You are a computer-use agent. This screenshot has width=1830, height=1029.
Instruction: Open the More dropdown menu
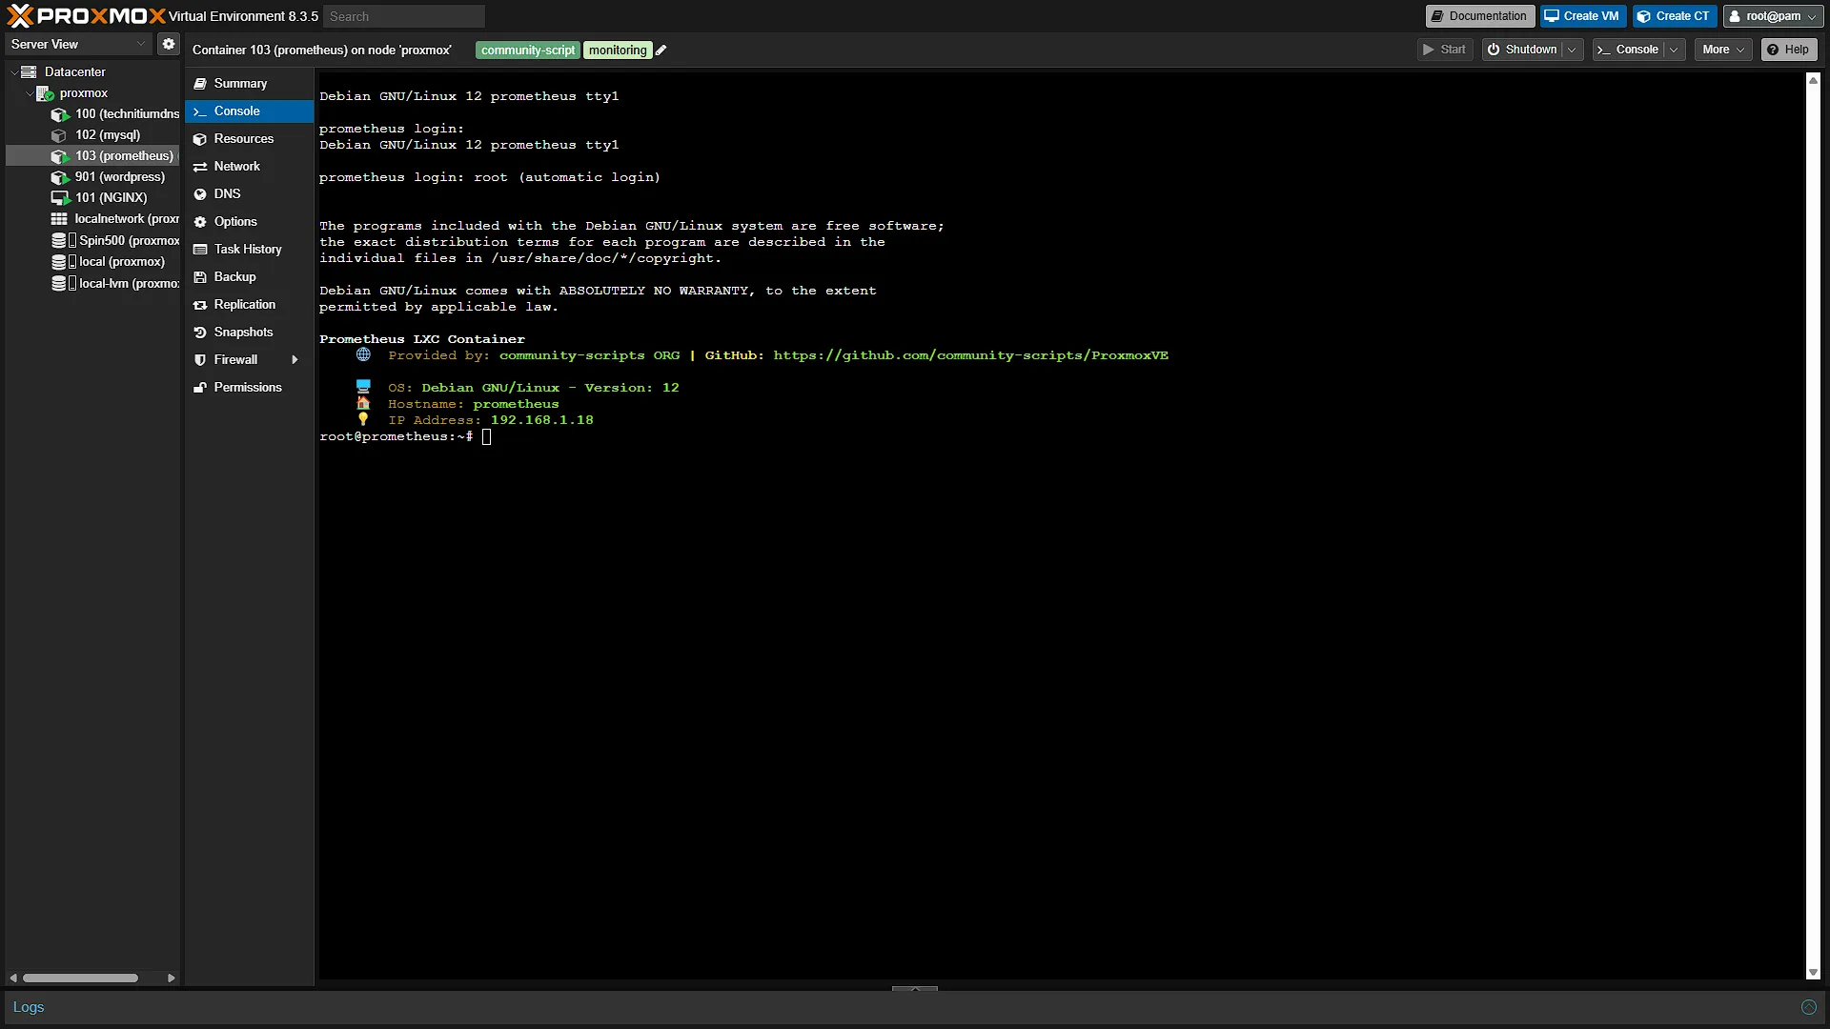click(1723, 50)
